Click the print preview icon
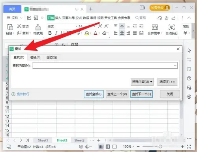The height and width of the screenshot is (152, 197). [36, 18]
